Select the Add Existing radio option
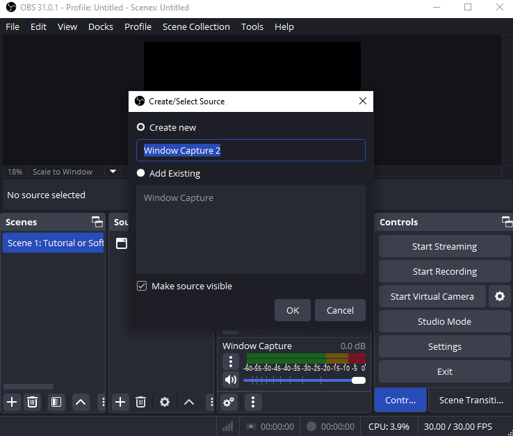 [x=140, y=173]
